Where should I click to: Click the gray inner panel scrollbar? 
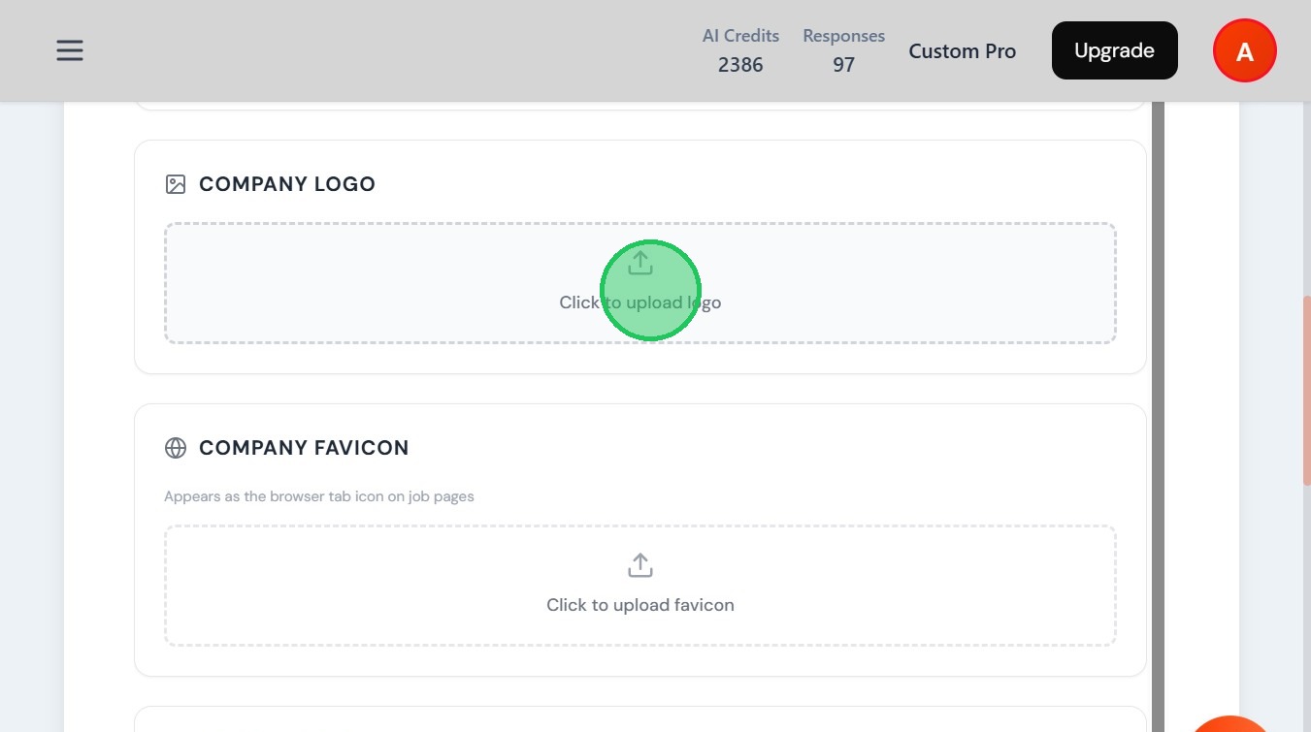1158,417
